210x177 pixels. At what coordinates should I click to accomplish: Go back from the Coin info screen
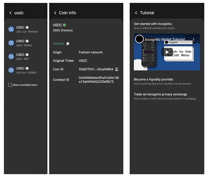55,13
